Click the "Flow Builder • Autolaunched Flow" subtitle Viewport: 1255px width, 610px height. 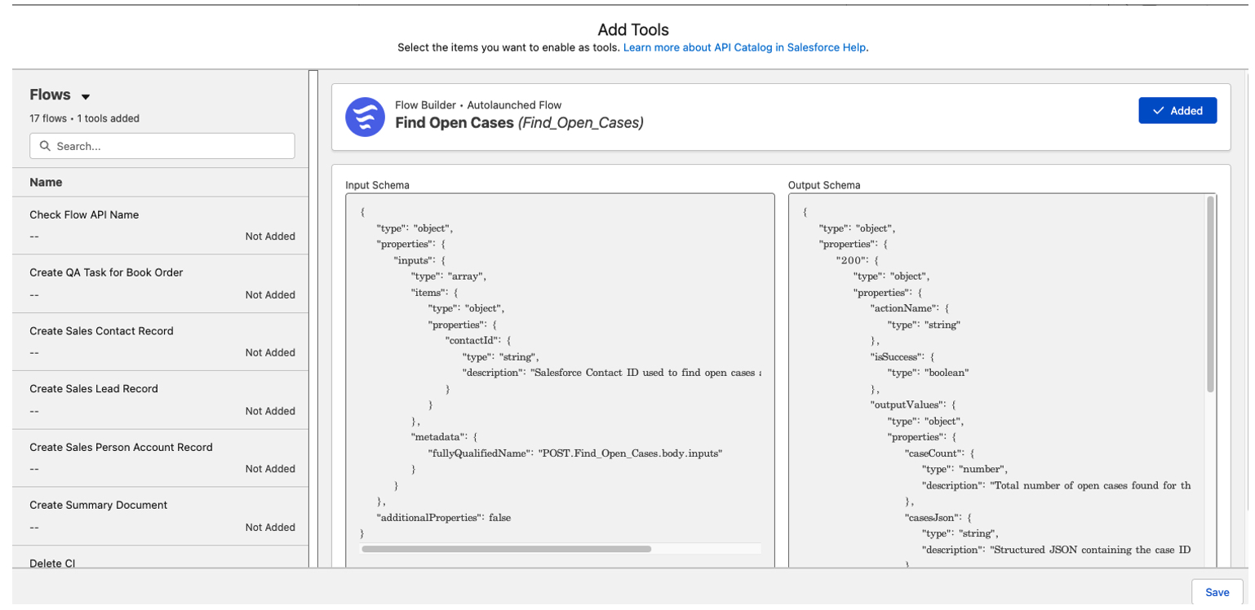[x=478, y=105]
